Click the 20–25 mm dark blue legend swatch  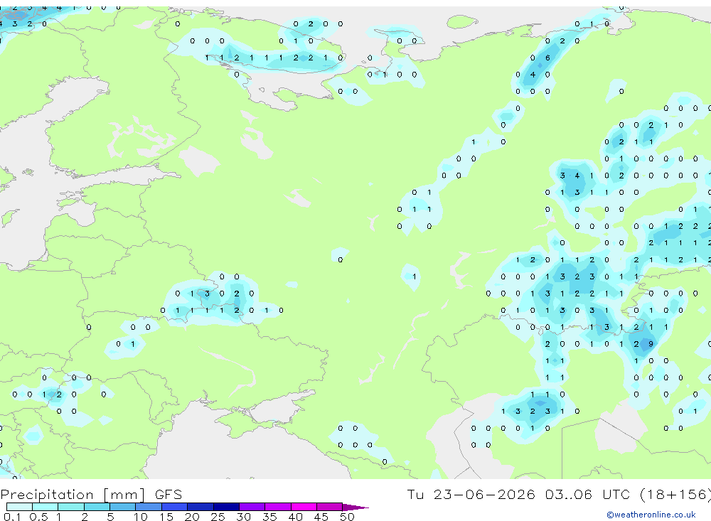(201, 507)
